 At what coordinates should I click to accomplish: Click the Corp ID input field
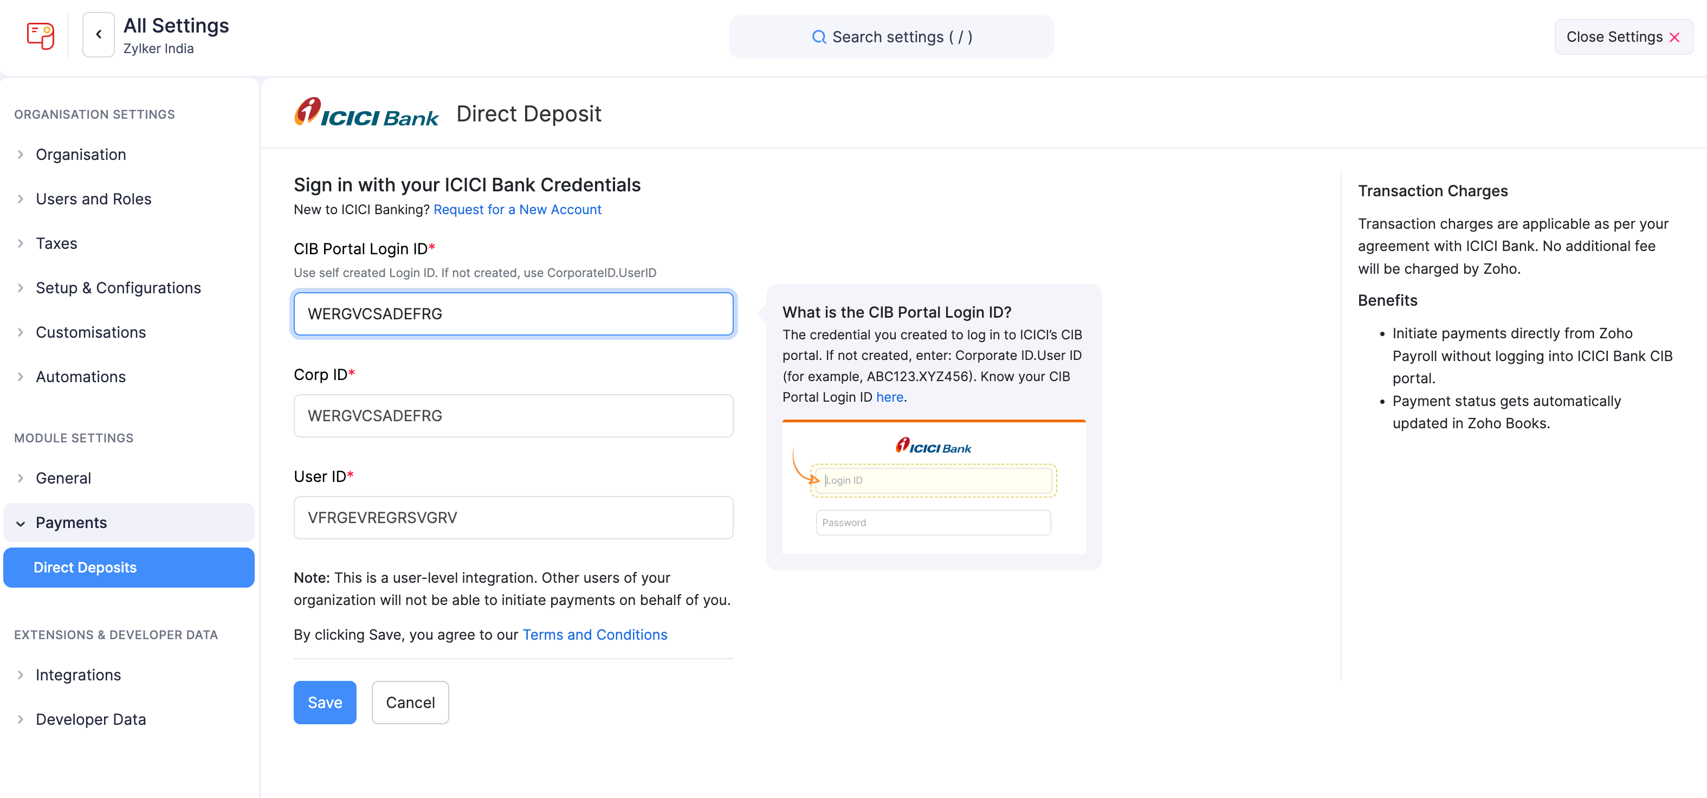click(513, 416)
